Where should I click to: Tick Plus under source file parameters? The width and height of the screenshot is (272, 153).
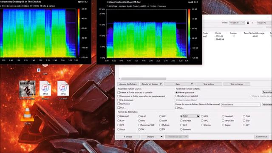119,108
